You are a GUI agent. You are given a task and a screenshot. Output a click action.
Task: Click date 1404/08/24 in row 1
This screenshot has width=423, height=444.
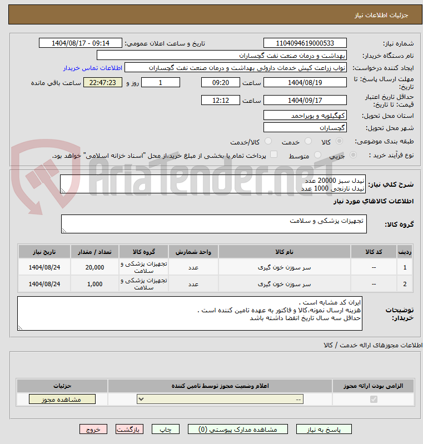tap(44, 267)
